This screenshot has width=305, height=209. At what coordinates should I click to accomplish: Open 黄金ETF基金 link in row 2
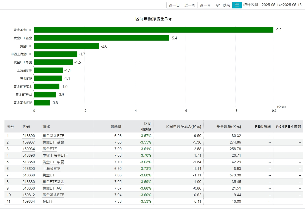(53, 142)
